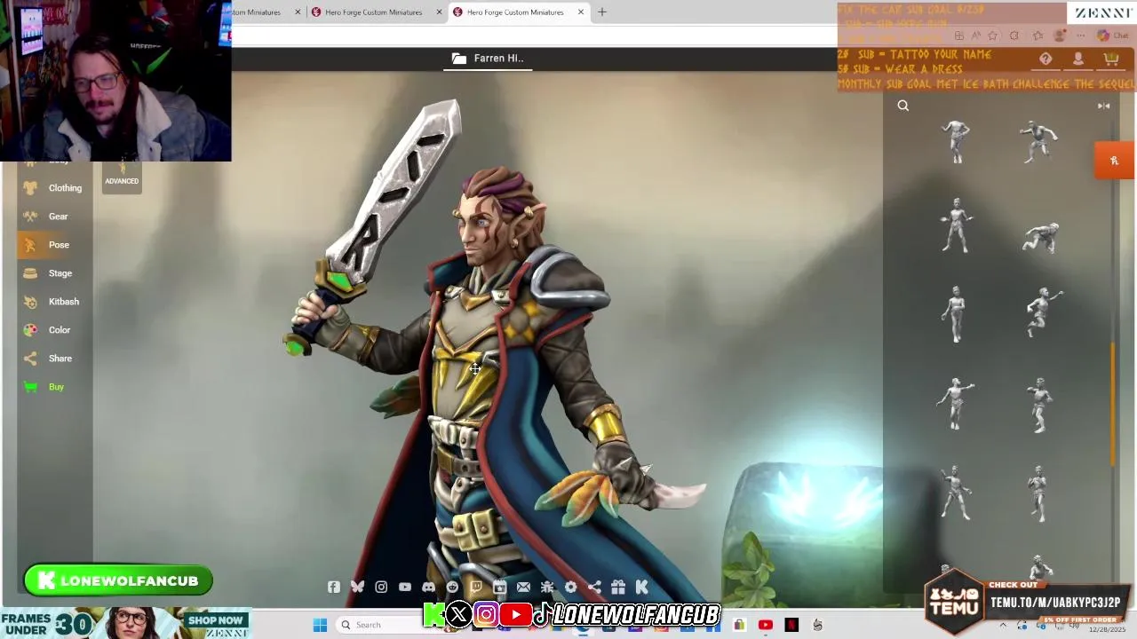Open the YouTube taskbar app
The width and height of the screenshot is (1137, 639).
pos(765,625)
